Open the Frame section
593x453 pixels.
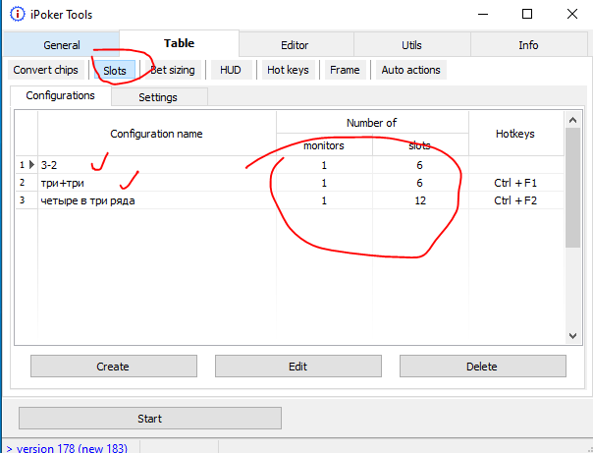click(x=345, y=70)
